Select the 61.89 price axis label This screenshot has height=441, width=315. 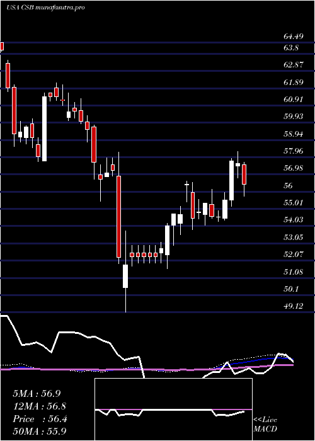(x=294, y=82)
